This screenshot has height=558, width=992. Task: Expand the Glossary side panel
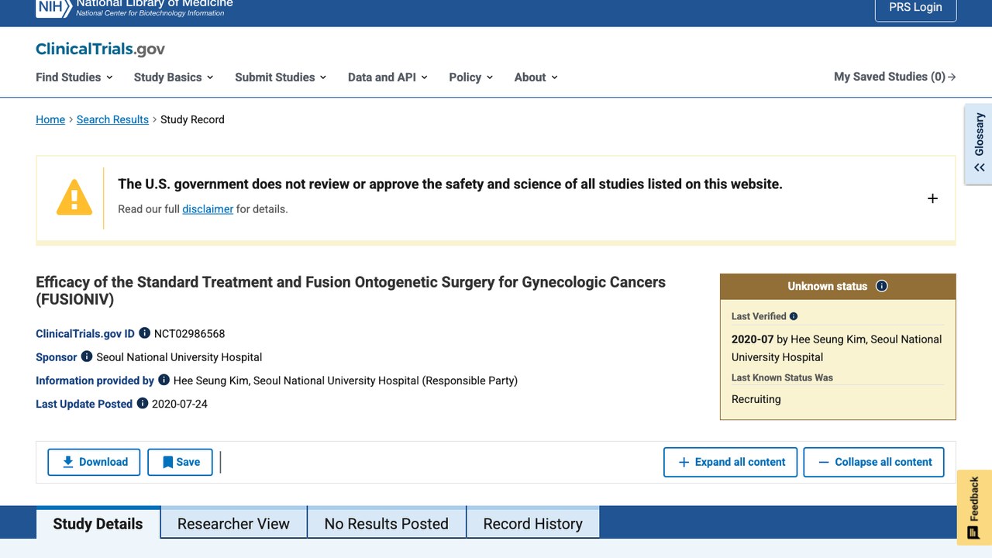tap(978, 144)
